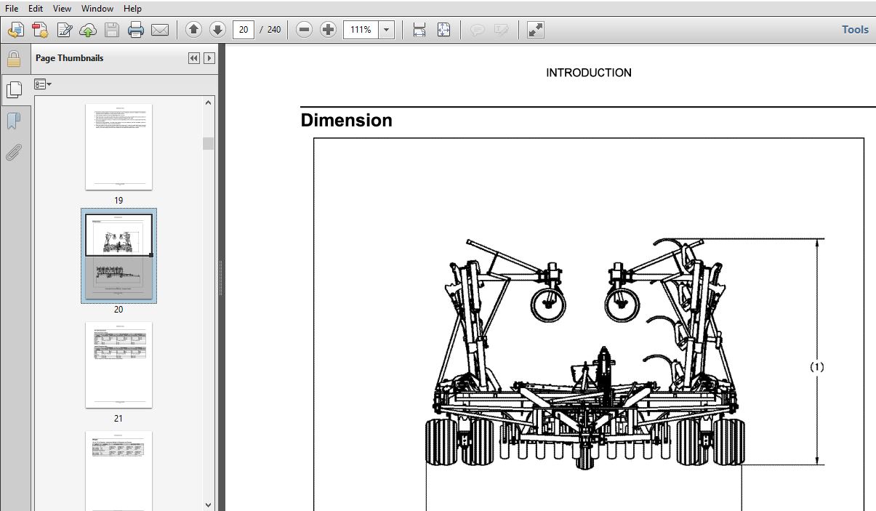
Task: Click the page number input field
Action: (244, 30)
